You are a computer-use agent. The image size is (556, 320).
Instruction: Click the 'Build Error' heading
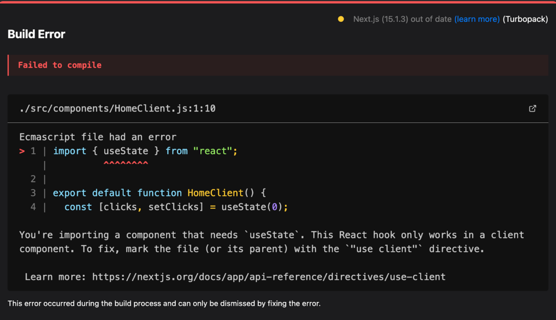(36, 34)
